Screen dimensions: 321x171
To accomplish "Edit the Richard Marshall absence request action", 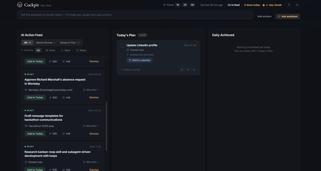I will (53, 98).
